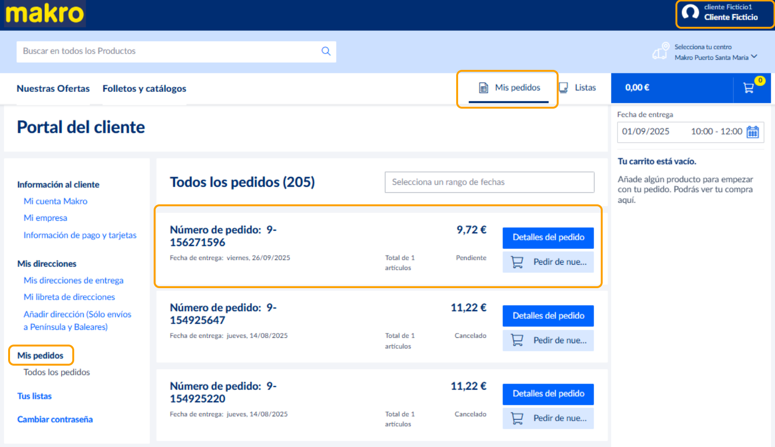Image resolution: width=775 pixels, height=447 pixels.
Task: Click the Mis pedidos document icon
Action: pyautogui.click(x=483, y=88)
